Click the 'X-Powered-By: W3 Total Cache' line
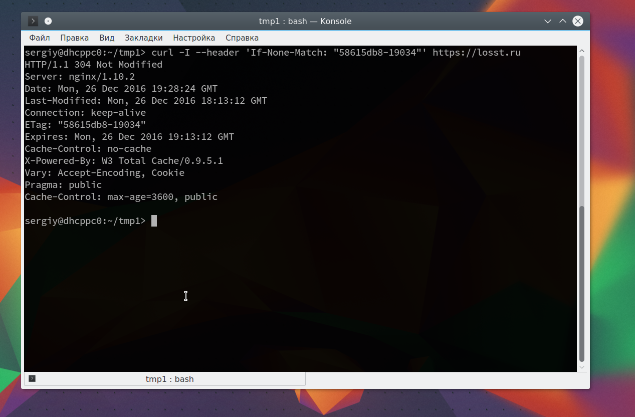Image resolution: width=635 pixels, height=417 pixels. pyautogui.click(x=124, y=161)
